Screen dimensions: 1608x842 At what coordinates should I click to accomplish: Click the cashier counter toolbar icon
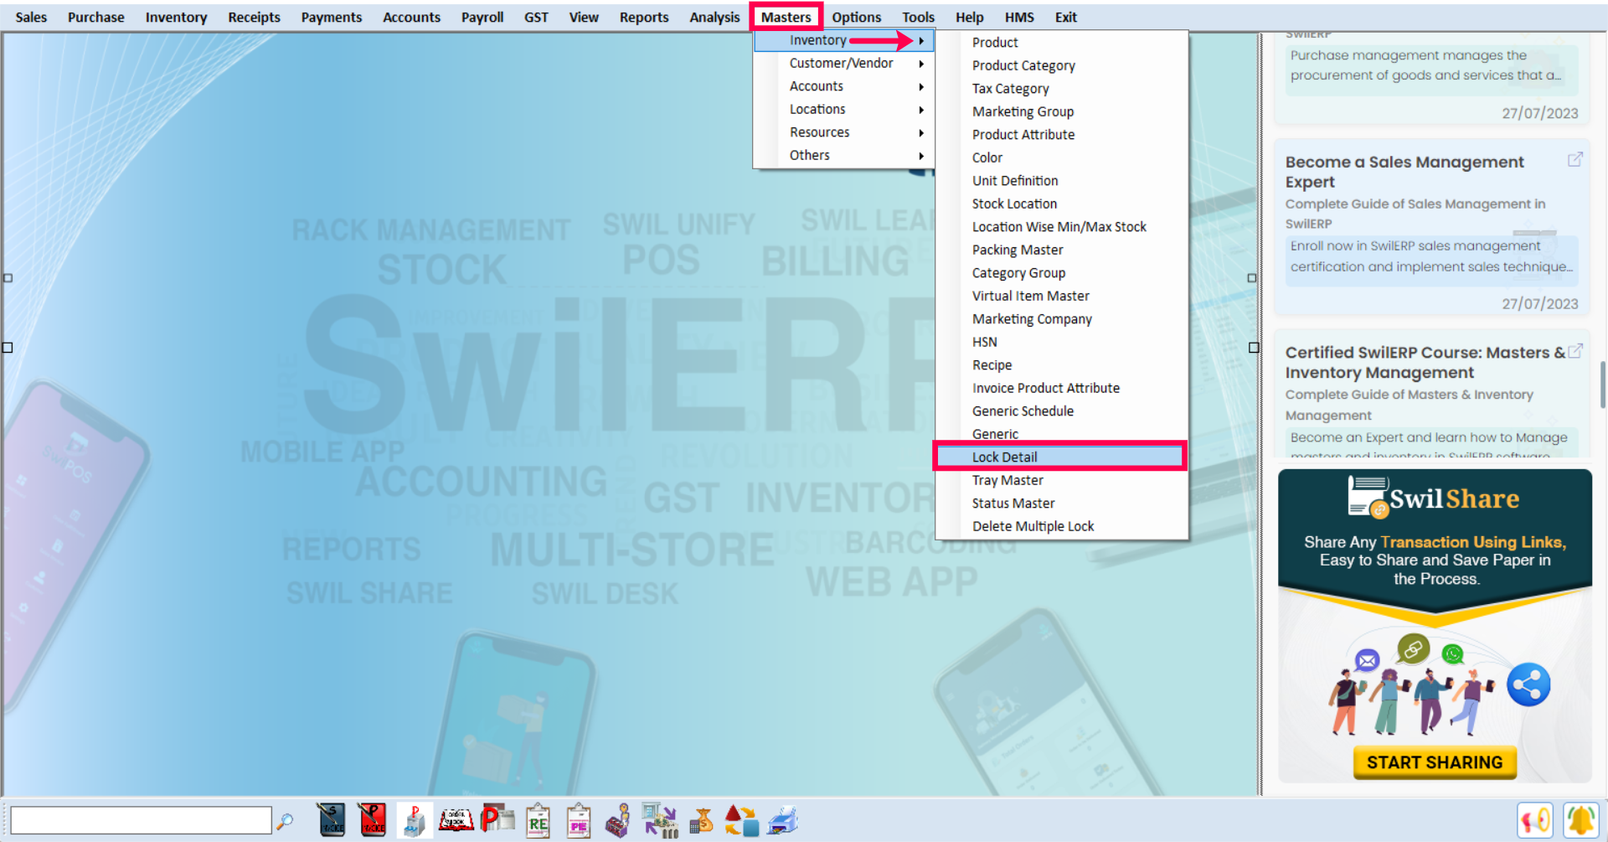[619, 821]
